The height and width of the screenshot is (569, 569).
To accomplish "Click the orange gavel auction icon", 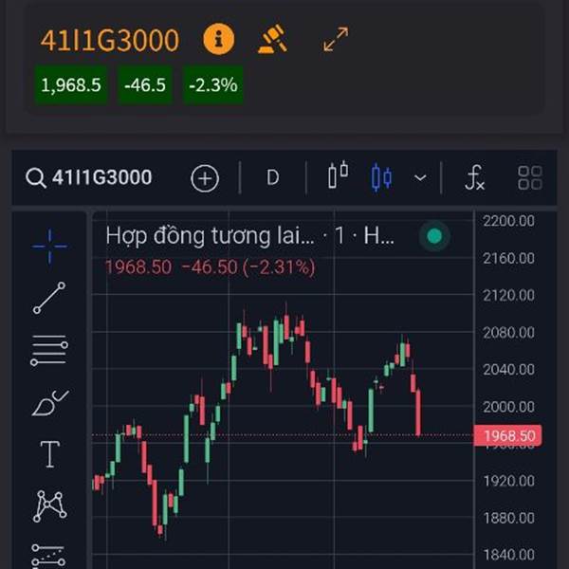I will (273, 39).
